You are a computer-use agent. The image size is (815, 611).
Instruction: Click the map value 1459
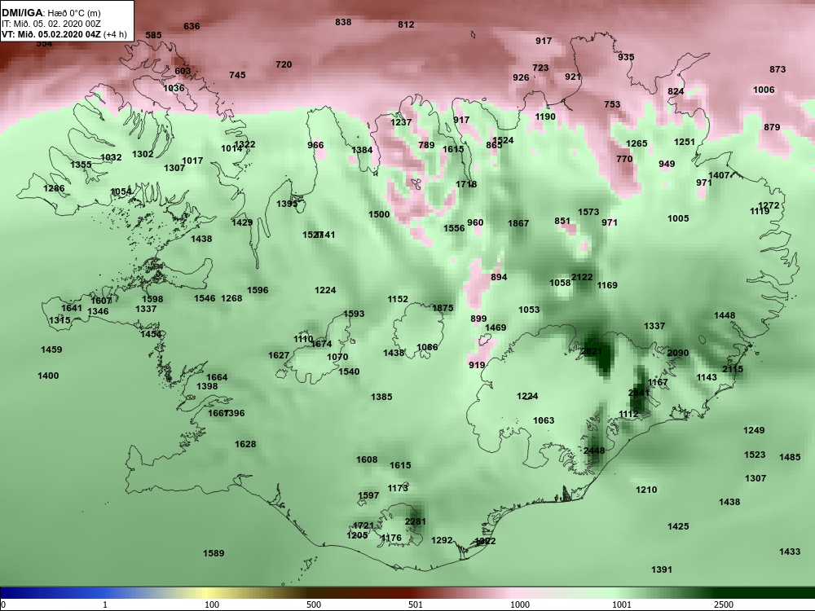coord(51,349)
